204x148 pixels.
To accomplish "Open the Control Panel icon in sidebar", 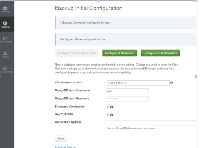I will coord(5,68).
